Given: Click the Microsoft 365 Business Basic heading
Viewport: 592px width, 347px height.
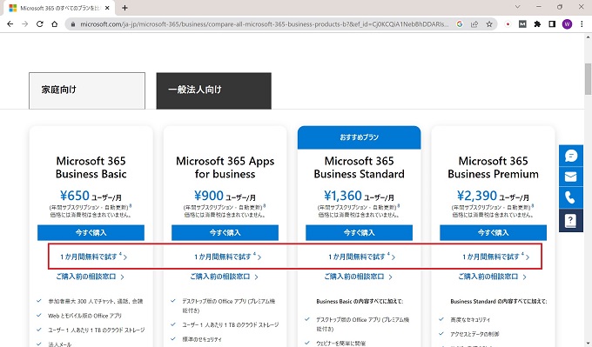Looking at the screenshot, I should (91, 168).
